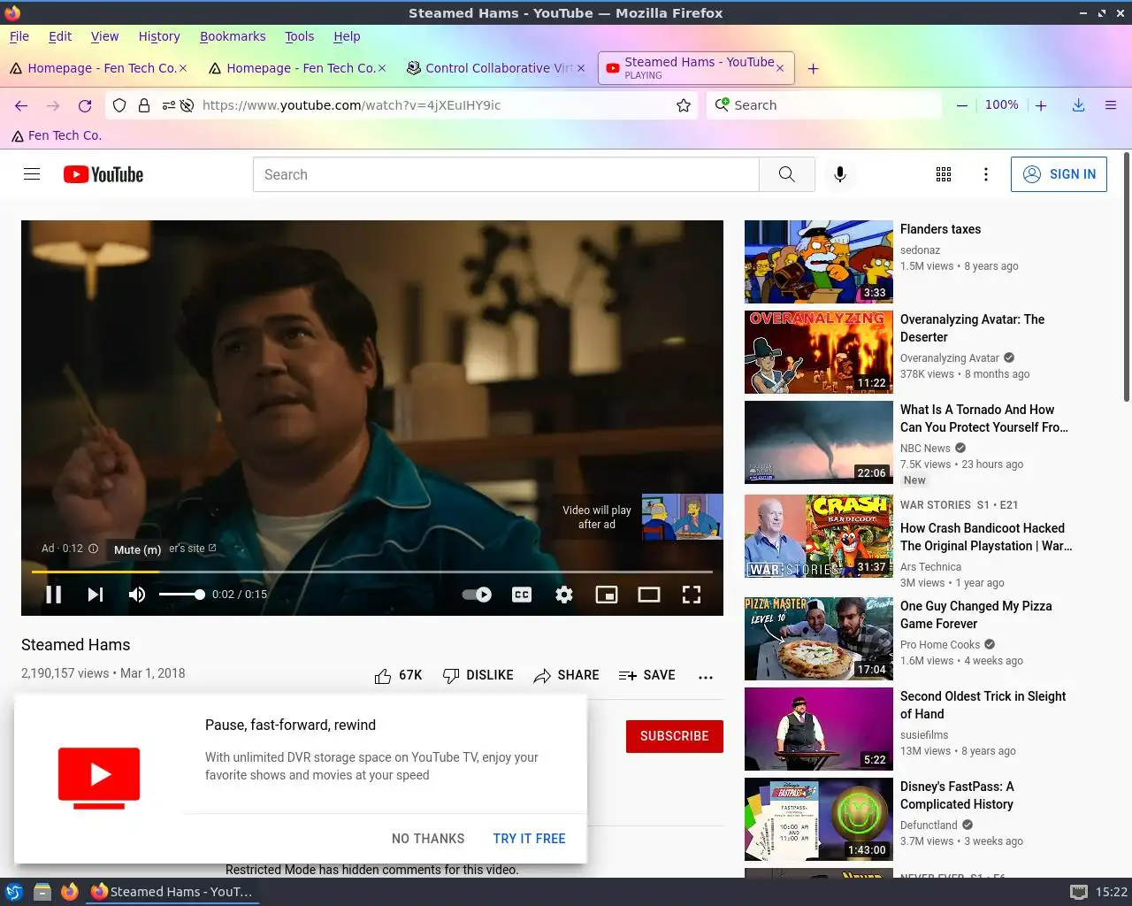1132x906 pixels.
Task: Open Overanalyzing Avatar: The Deserter title
Action: coord(972,328)
